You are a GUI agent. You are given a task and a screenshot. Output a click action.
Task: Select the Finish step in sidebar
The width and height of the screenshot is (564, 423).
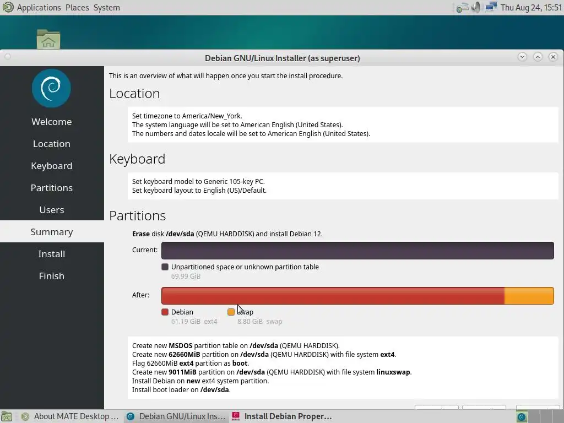52,276
